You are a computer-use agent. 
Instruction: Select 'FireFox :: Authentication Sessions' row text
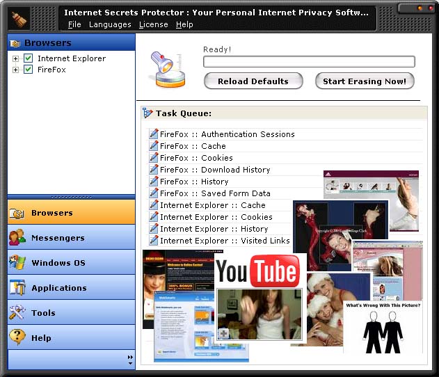pyautogui.click(x=228, y=134)
